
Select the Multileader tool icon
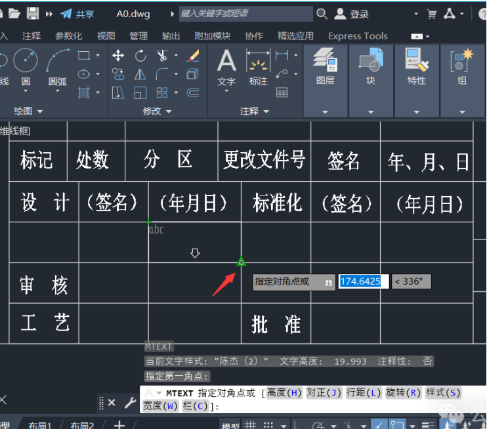pyautogui.click(x=282, y=74)
